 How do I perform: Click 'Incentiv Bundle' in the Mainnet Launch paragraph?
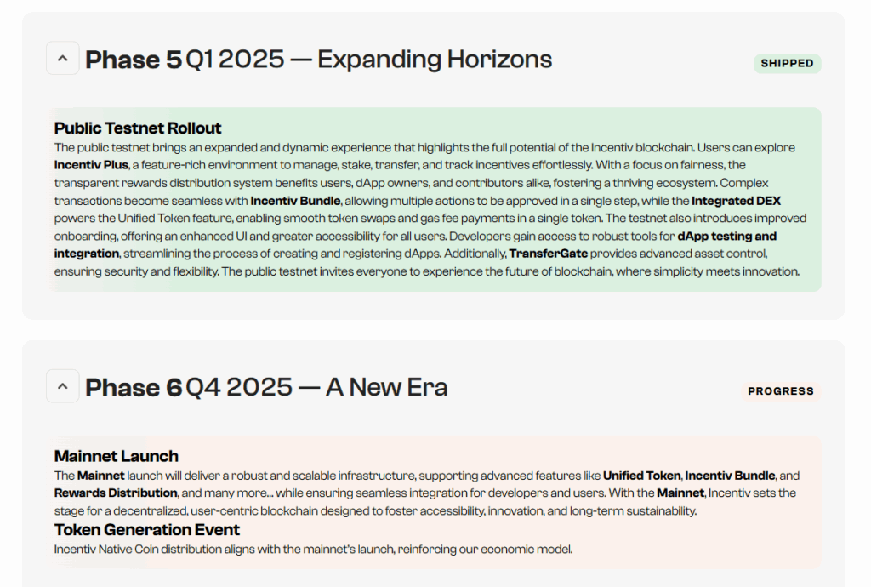coord(730,476)
